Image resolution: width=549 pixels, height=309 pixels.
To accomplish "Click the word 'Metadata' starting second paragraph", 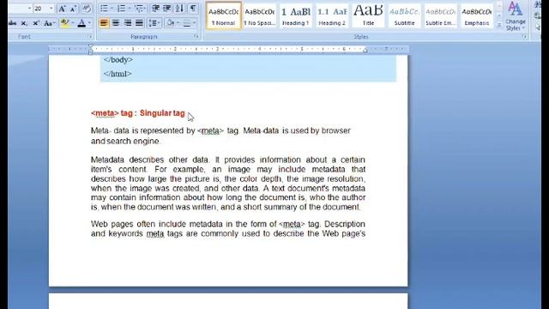I will coord(107,160).
